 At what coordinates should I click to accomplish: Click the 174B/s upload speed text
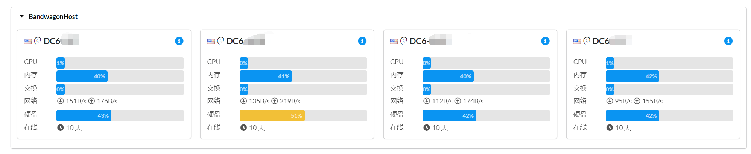[x=473, y=101]
